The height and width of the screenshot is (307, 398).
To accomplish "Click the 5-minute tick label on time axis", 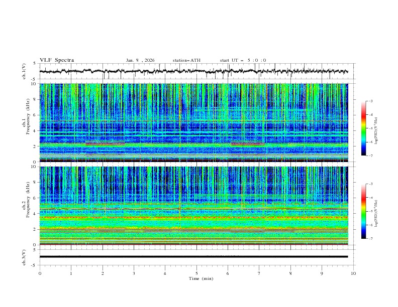I will [x=196, y=273].
